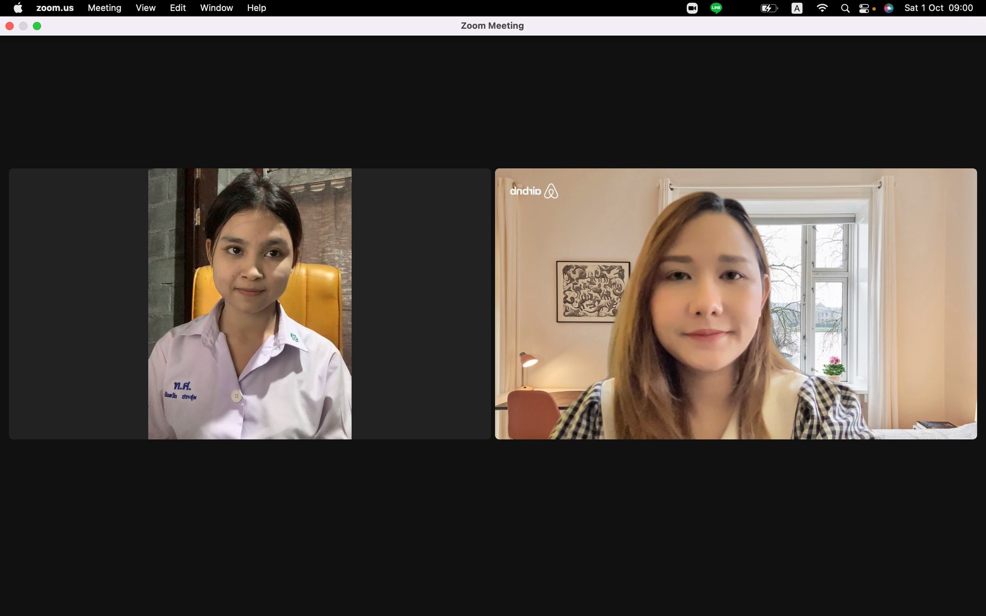
Task: Open Control Center toggles icon
Action: [x=864, y=8]
